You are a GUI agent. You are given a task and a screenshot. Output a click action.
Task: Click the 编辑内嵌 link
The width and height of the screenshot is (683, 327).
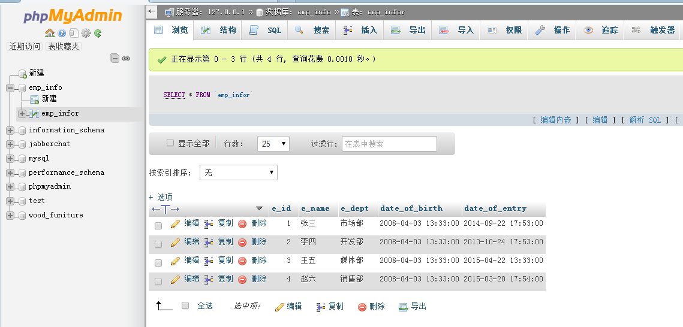(x=556, y=120)
